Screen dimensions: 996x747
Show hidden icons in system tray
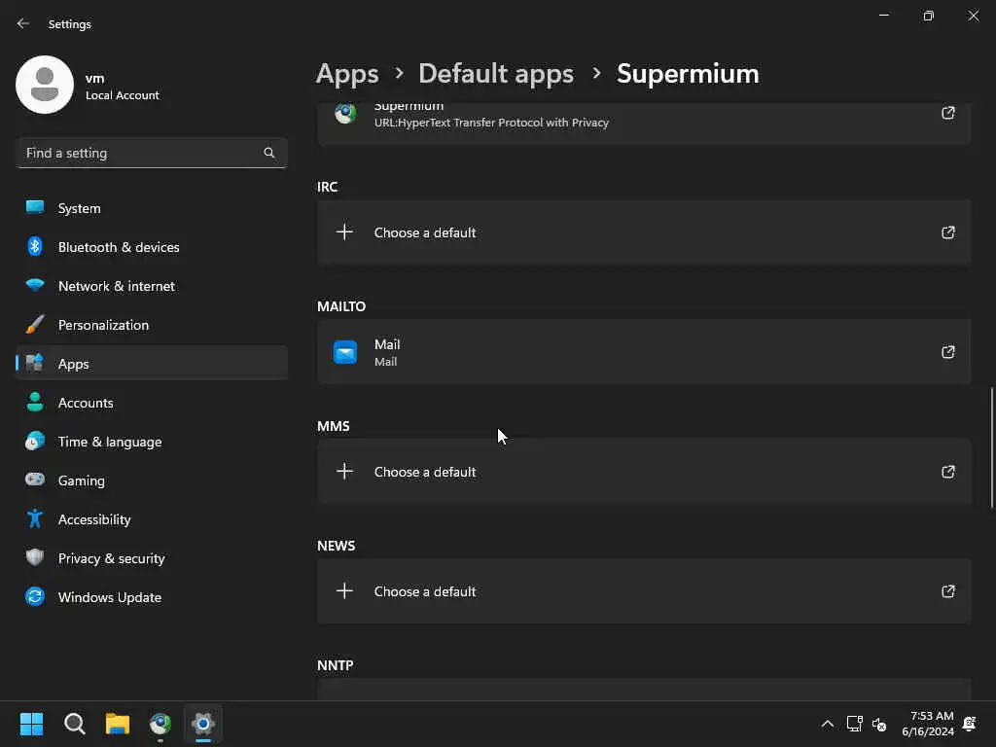827,724
